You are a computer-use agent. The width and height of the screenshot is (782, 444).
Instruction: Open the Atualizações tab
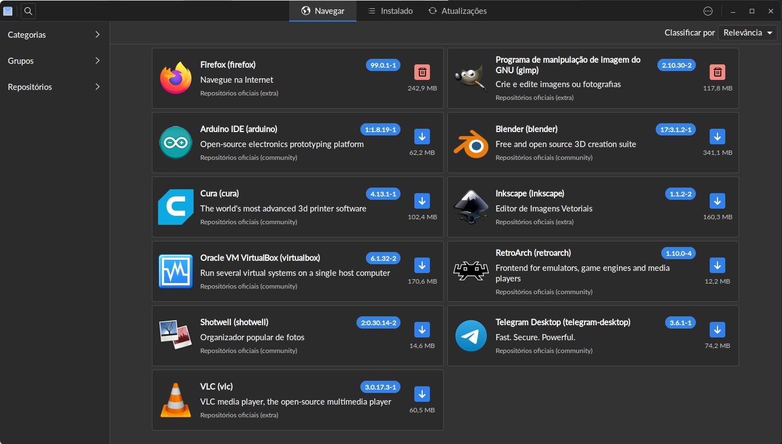point(457,11)
